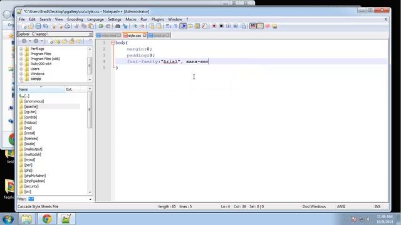Click the Save recorded macro icon
The height and width of the screenshot is (225, 401).
(x=243, y=26)
